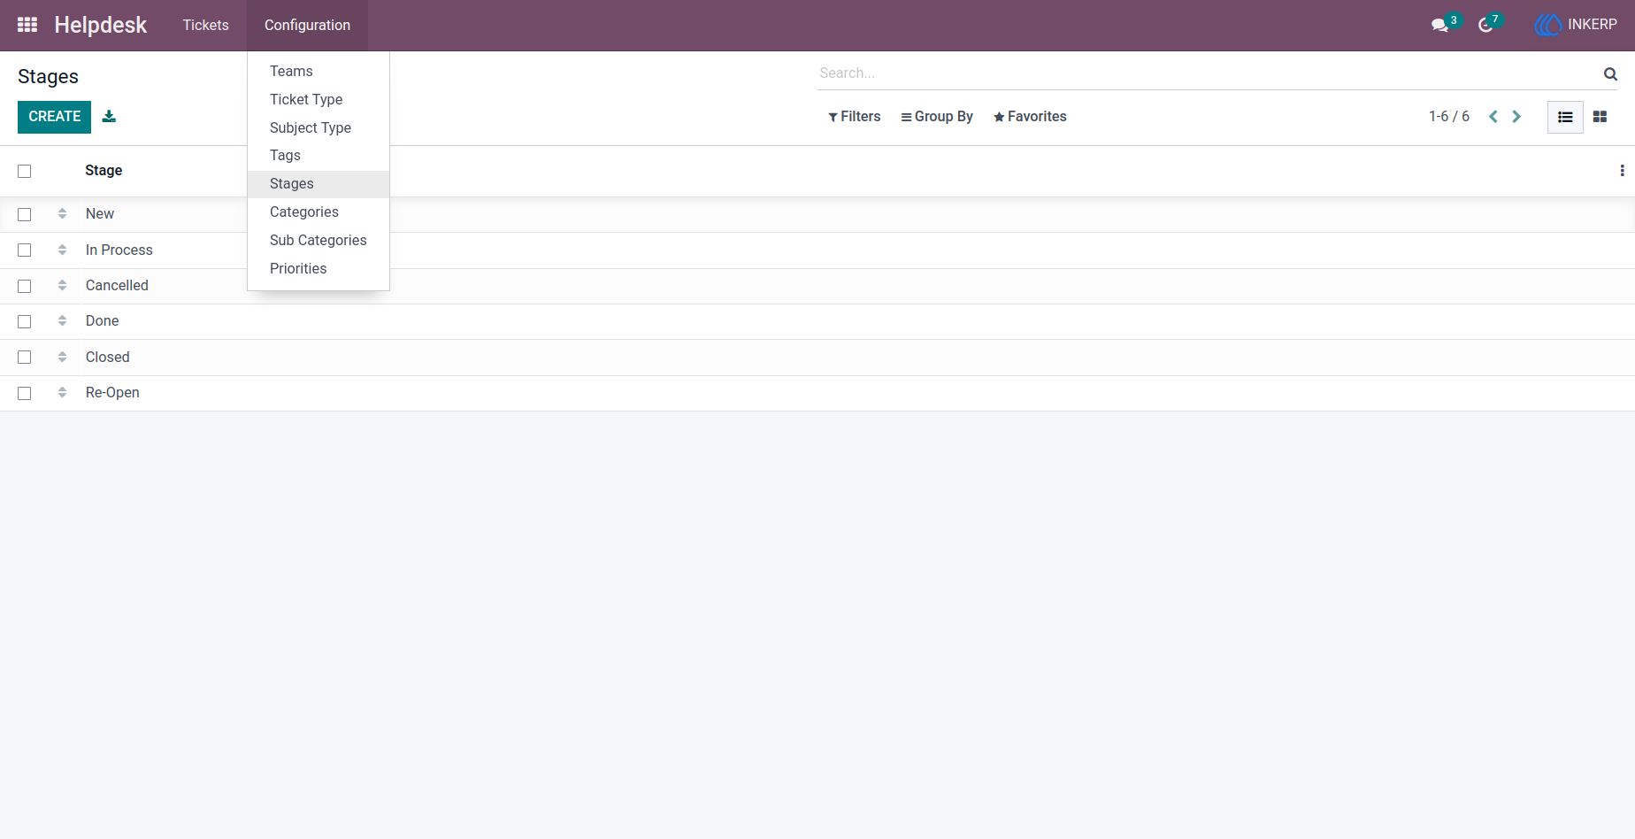Click the drag handle for Closed
The image size is (1635, 839).
62,357
